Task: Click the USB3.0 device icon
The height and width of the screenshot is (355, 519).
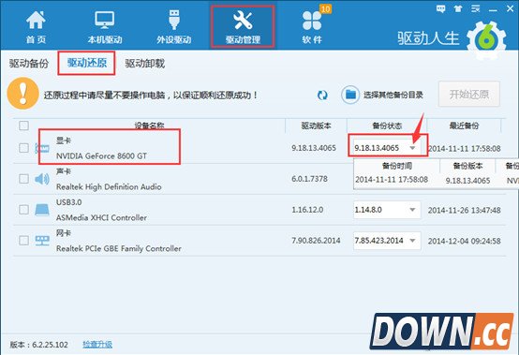Action: point(42,210)
